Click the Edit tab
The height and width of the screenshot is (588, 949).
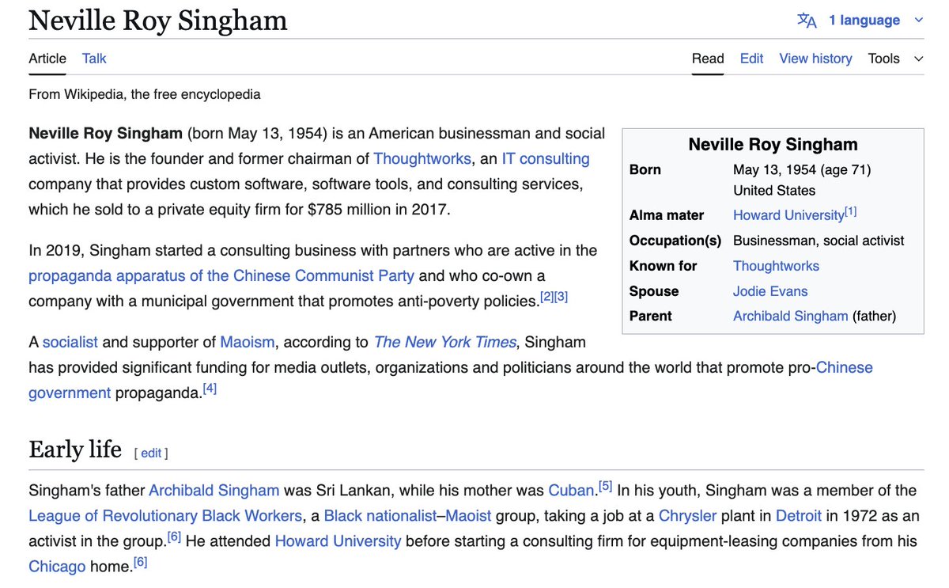coord(751,59)
